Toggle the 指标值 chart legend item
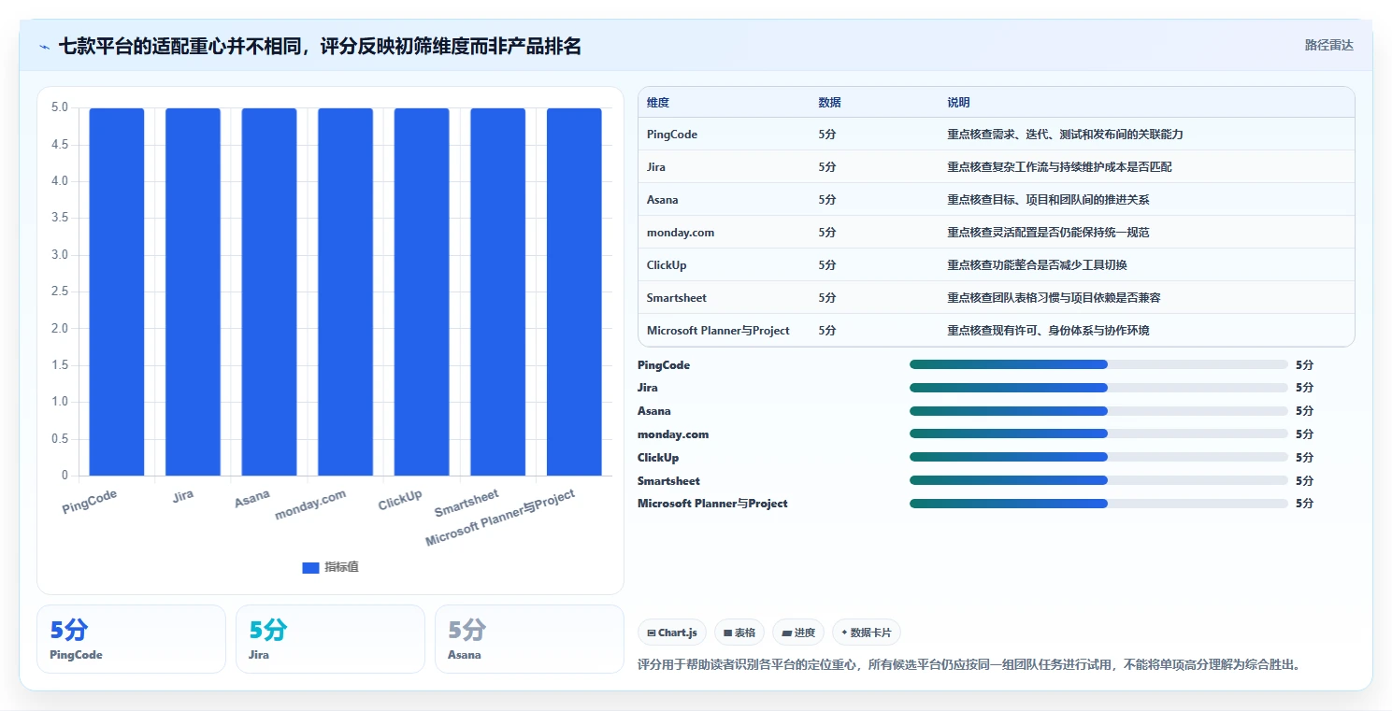The width and height of the screenshot is (1392, 711). (330, 567)
